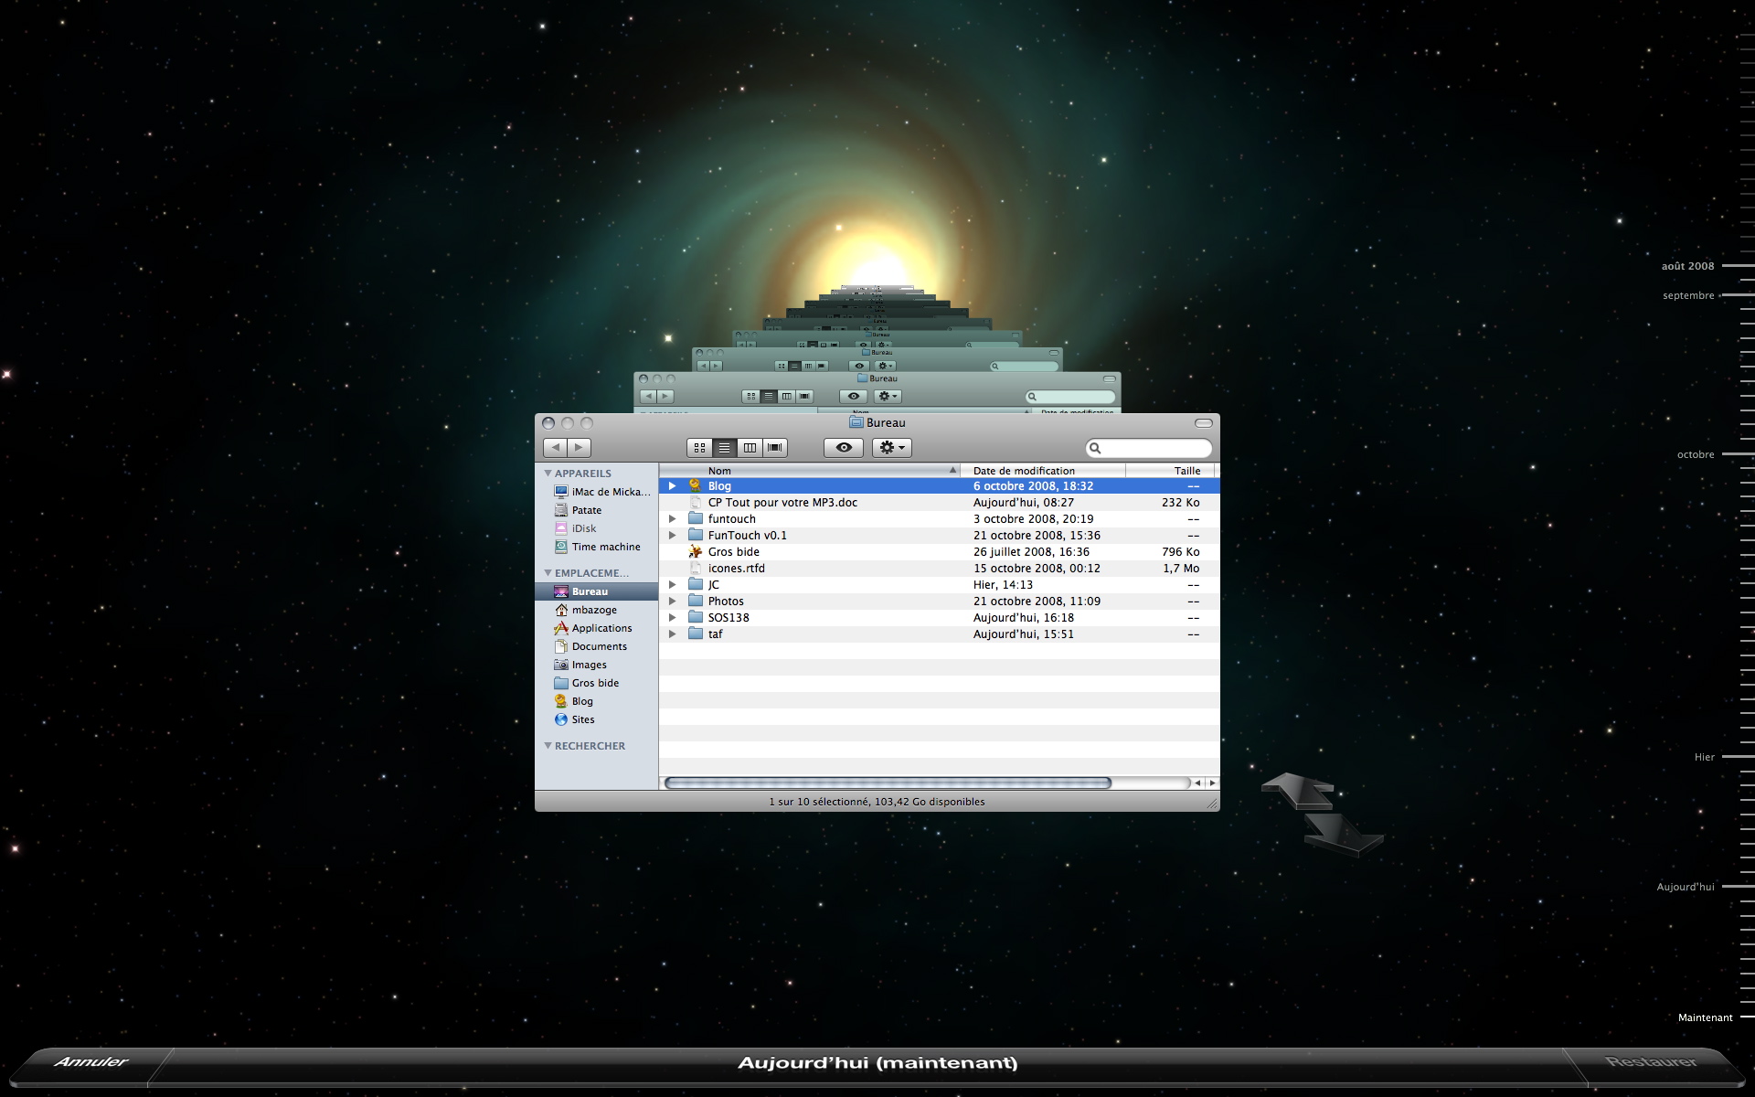Jump to octobre on the timeline

pyautogui.click(x=1696, y=454)
